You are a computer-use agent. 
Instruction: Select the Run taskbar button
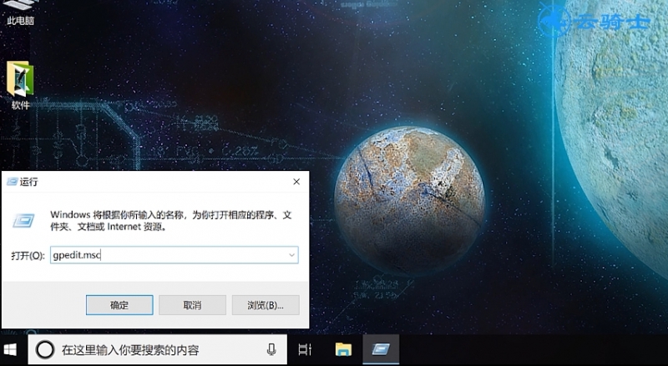tap(381, 350)
